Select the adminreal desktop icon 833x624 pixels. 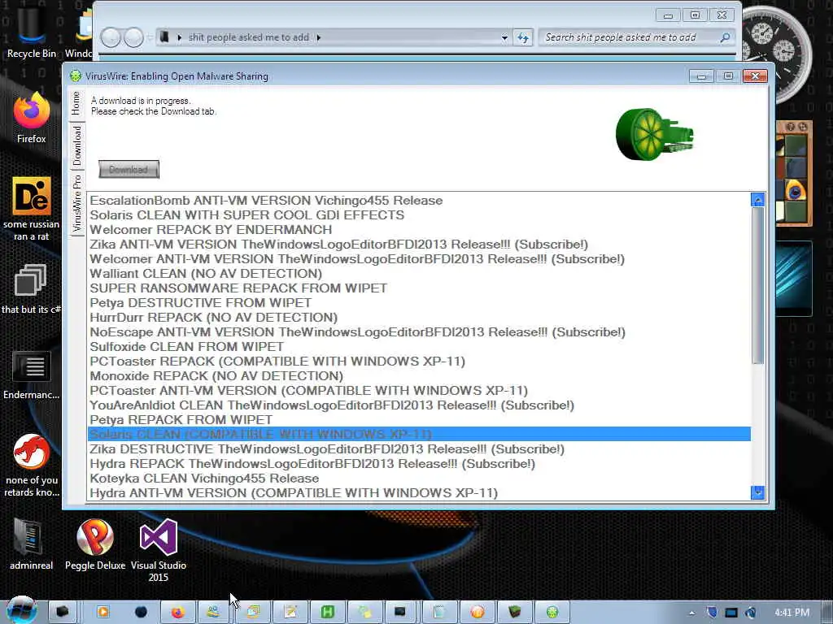coord(32,544)
